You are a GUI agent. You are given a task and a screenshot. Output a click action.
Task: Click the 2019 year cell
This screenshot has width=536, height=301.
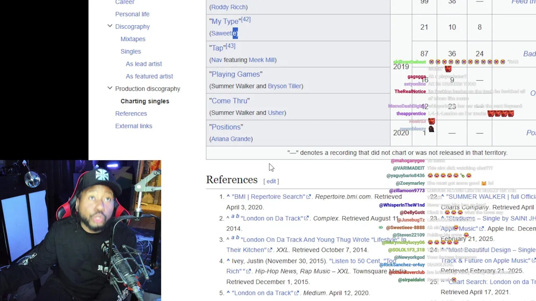pyautogui.click(x=401, y=66)
